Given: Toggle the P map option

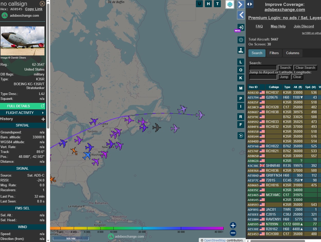Looking at the screenshot, I should click(x=241, y=99).
